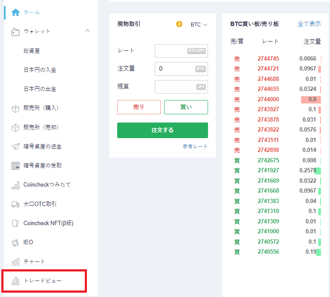Click the IEO icon in sidebar
Screen dimensions: 330x297
click(16, 242)
